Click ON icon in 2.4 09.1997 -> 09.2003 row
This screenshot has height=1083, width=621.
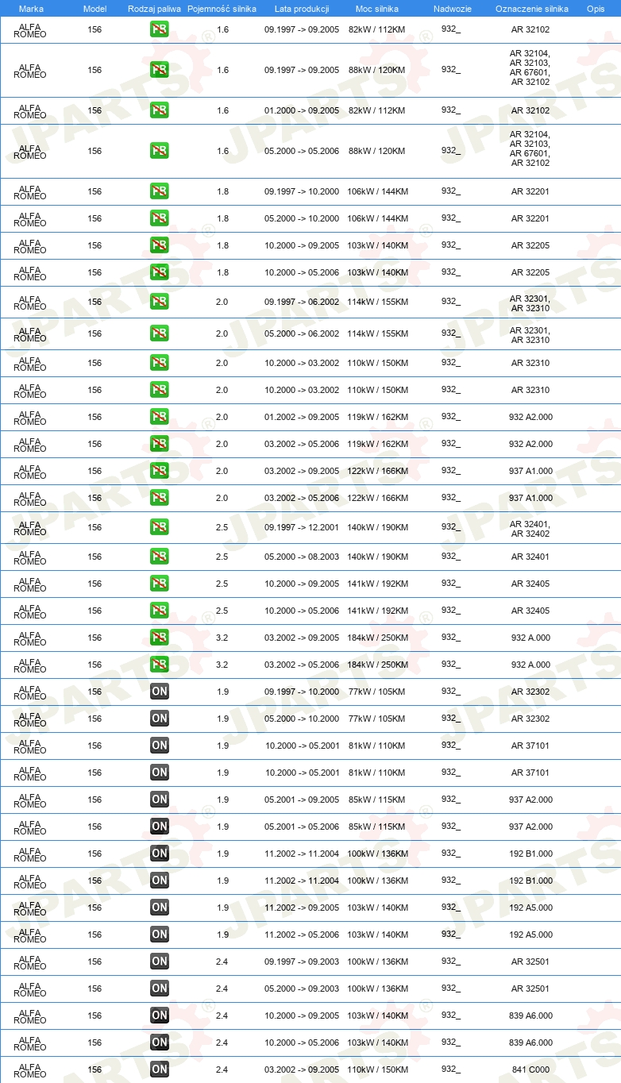(160, 962)
